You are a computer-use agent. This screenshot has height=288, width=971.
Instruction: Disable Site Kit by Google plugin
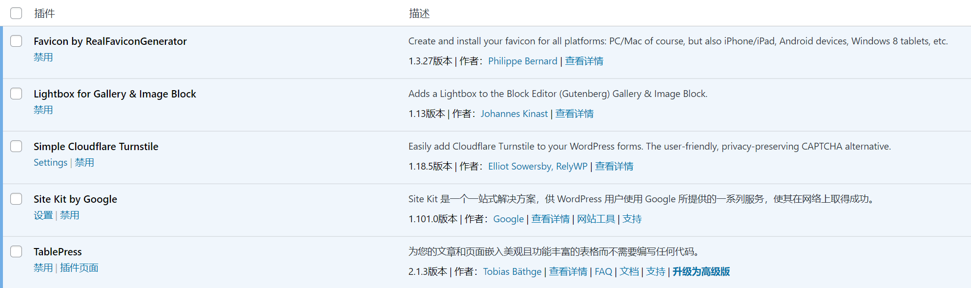(69, 215)
